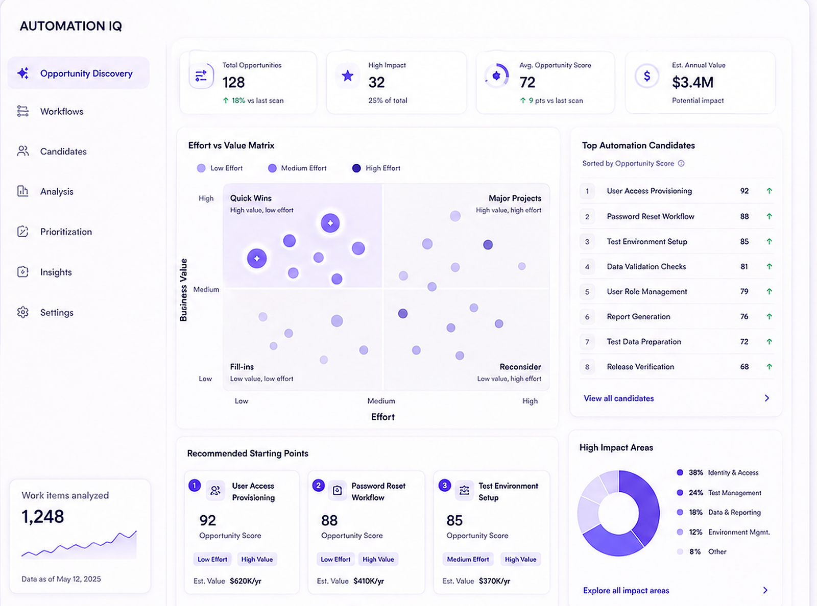Viewport: 817px width, 606px height.
Task: Click number 3 badge on Test Environment card
Action: (x=445, y=485)
